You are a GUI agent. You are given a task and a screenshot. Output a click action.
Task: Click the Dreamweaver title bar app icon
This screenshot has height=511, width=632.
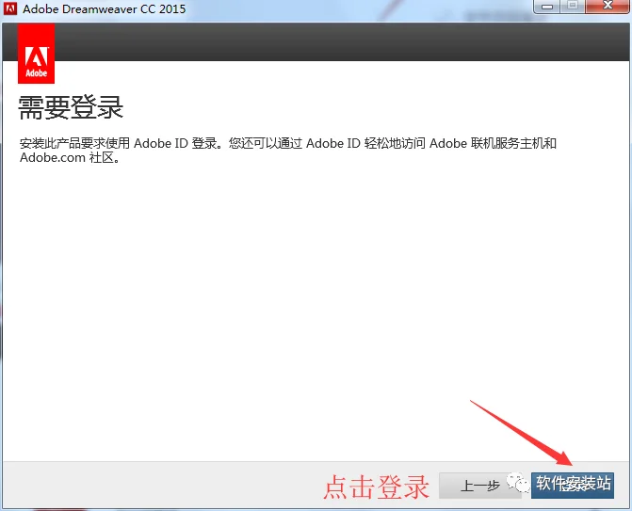[x=10, y=8]
